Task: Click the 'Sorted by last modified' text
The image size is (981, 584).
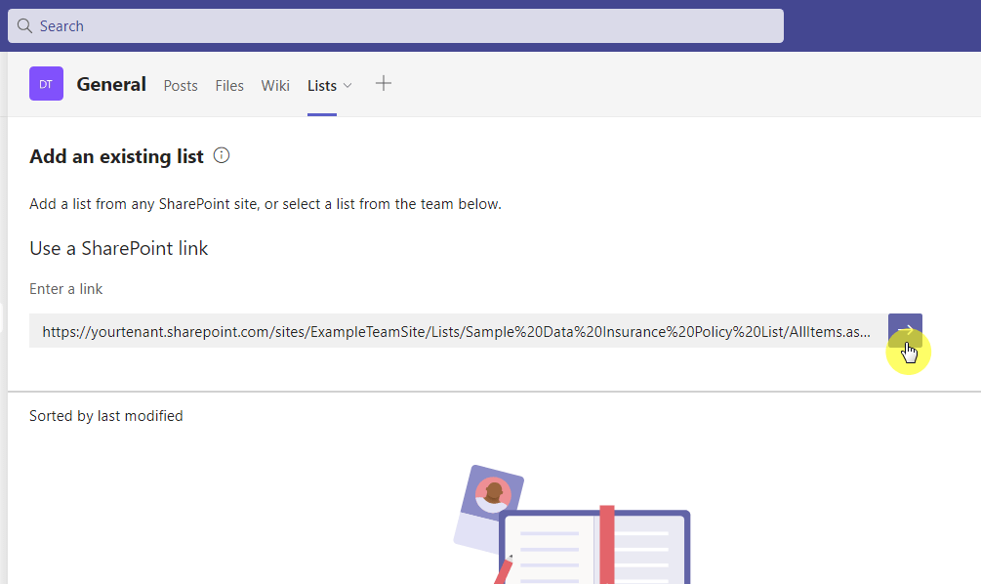Action: [x=106, y=416]
